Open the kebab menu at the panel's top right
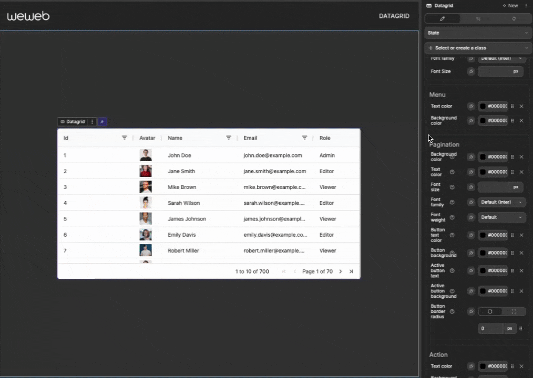The height and width of the screenshot is (378, 533). (x=527, y=5)
